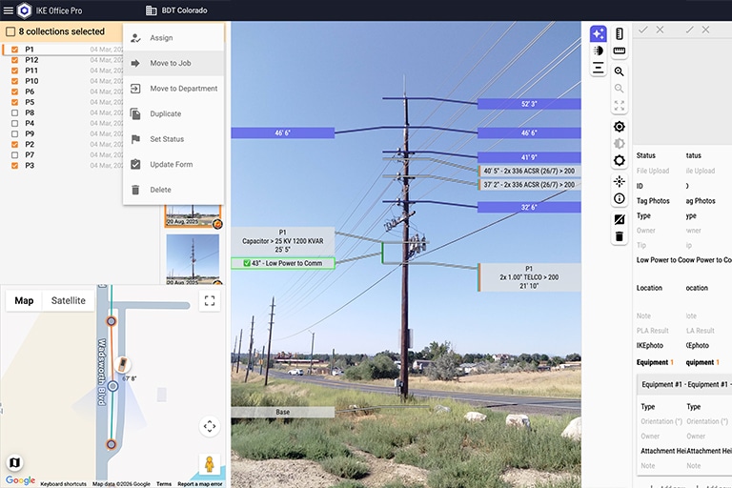The width and height of the screenshot is (732, 488).
Task: Click the camera phone marker on map
Action: pos(122,364)
